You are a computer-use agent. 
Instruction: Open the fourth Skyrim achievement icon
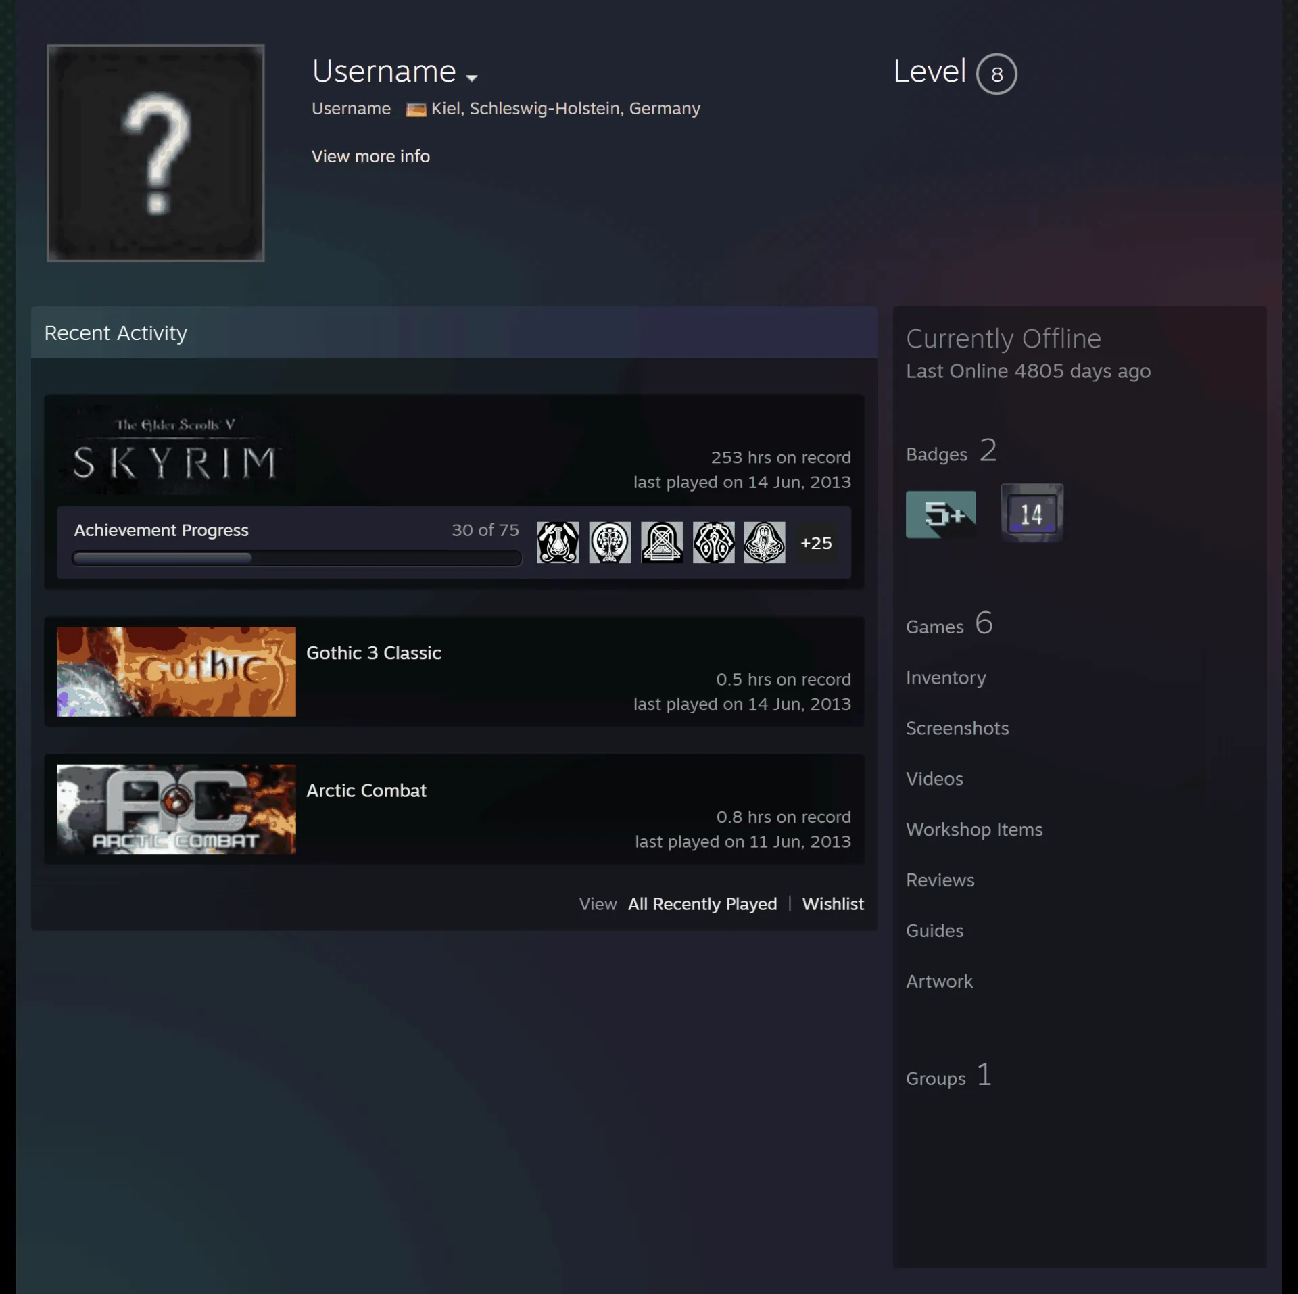click(x=713, y=542)
